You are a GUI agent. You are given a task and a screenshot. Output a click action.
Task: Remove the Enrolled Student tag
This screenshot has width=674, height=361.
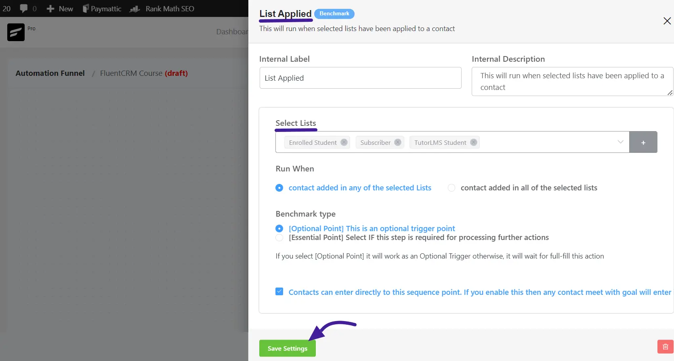click(344, 142)
